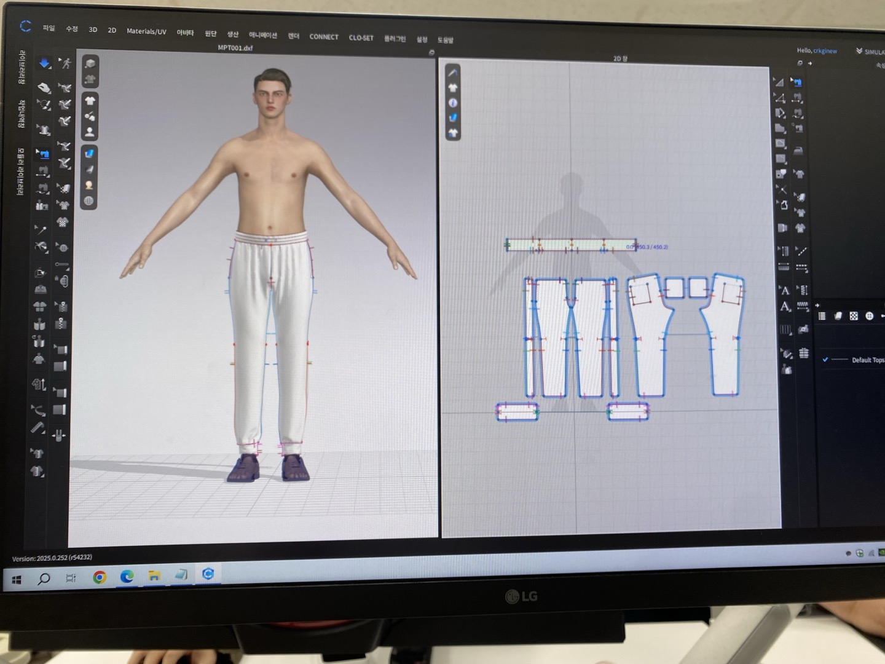
Task: Open Google Chrome from the taskbar
Action: click(100, 577)
